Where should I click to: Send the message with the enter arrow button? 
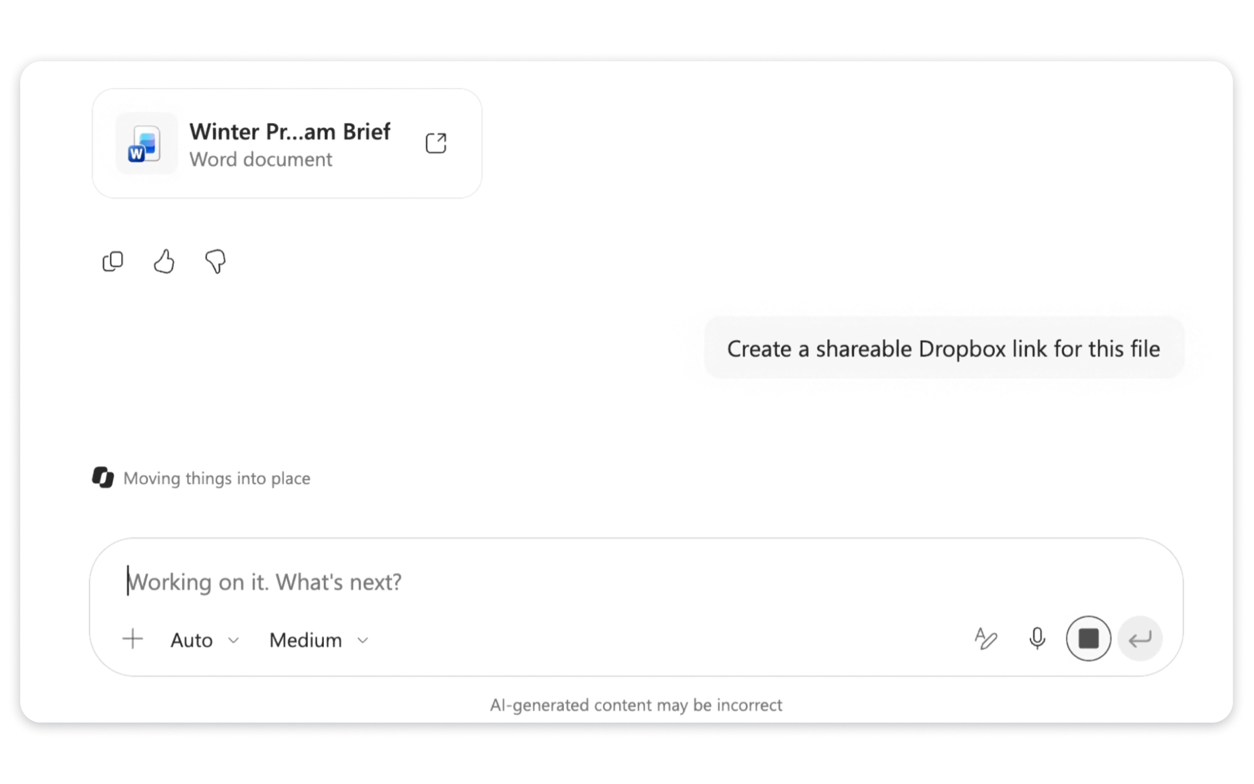pos(1139,638)
